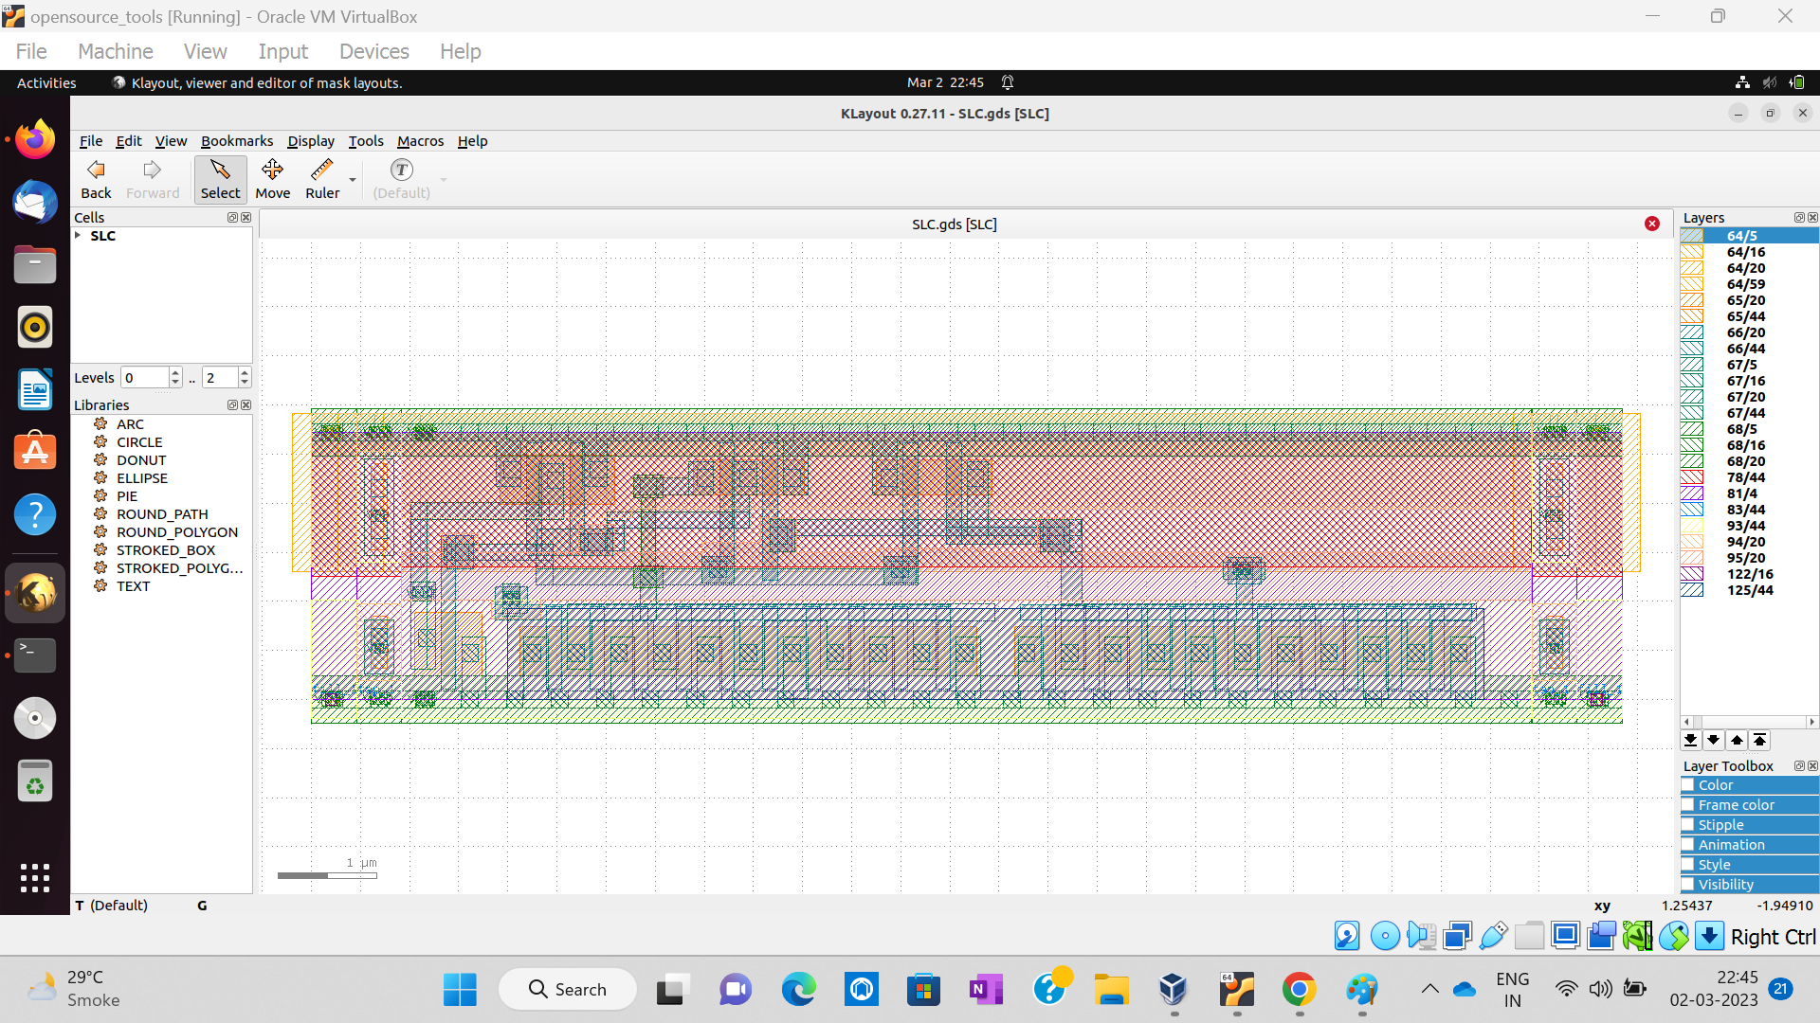Activate the Ruler tool
Screen dimensions: 1820x1023
click(321, 179)
